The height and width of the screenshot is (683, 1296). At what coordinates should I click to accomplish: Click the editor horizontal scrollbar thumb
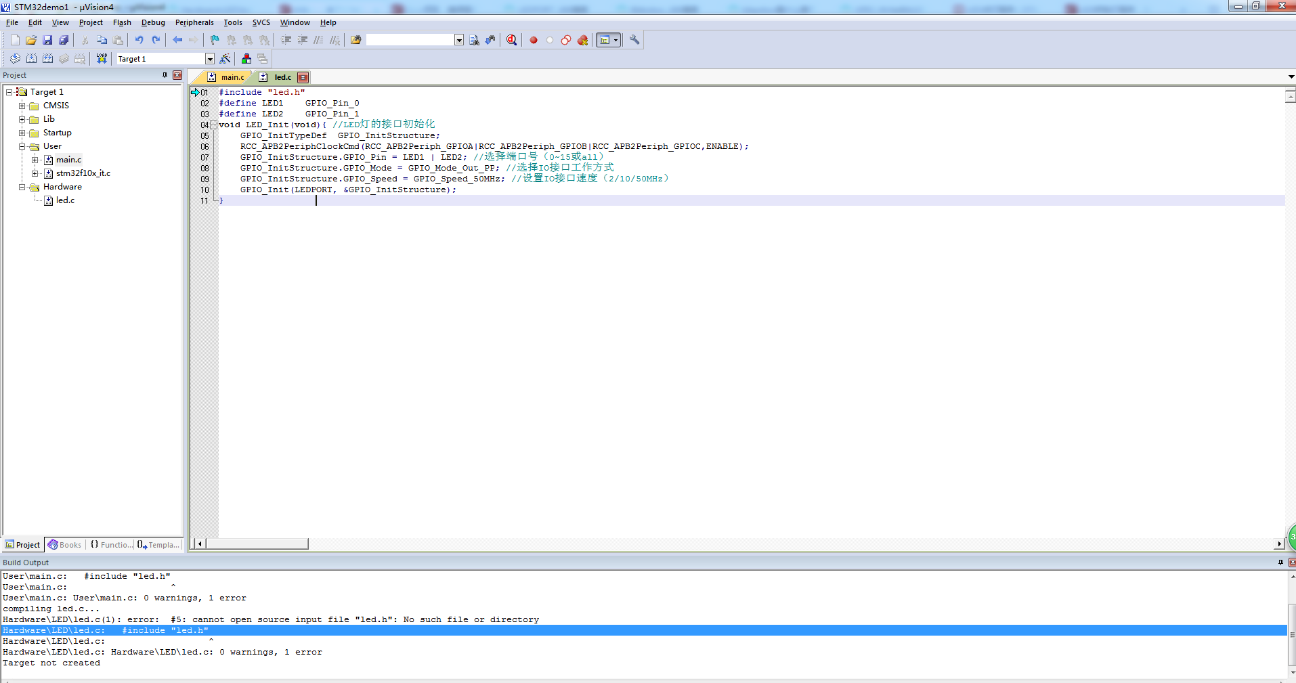(x=257, y=544)
